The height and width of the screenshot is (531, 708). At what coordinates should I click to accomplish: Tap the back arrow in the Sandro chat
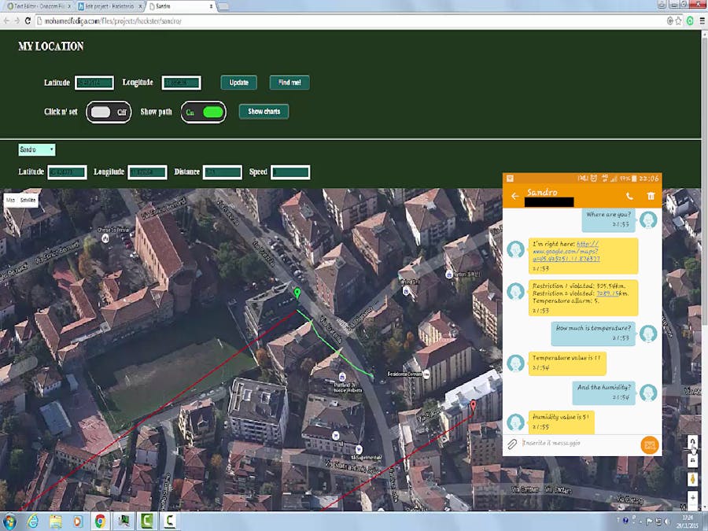click(514, 194)
